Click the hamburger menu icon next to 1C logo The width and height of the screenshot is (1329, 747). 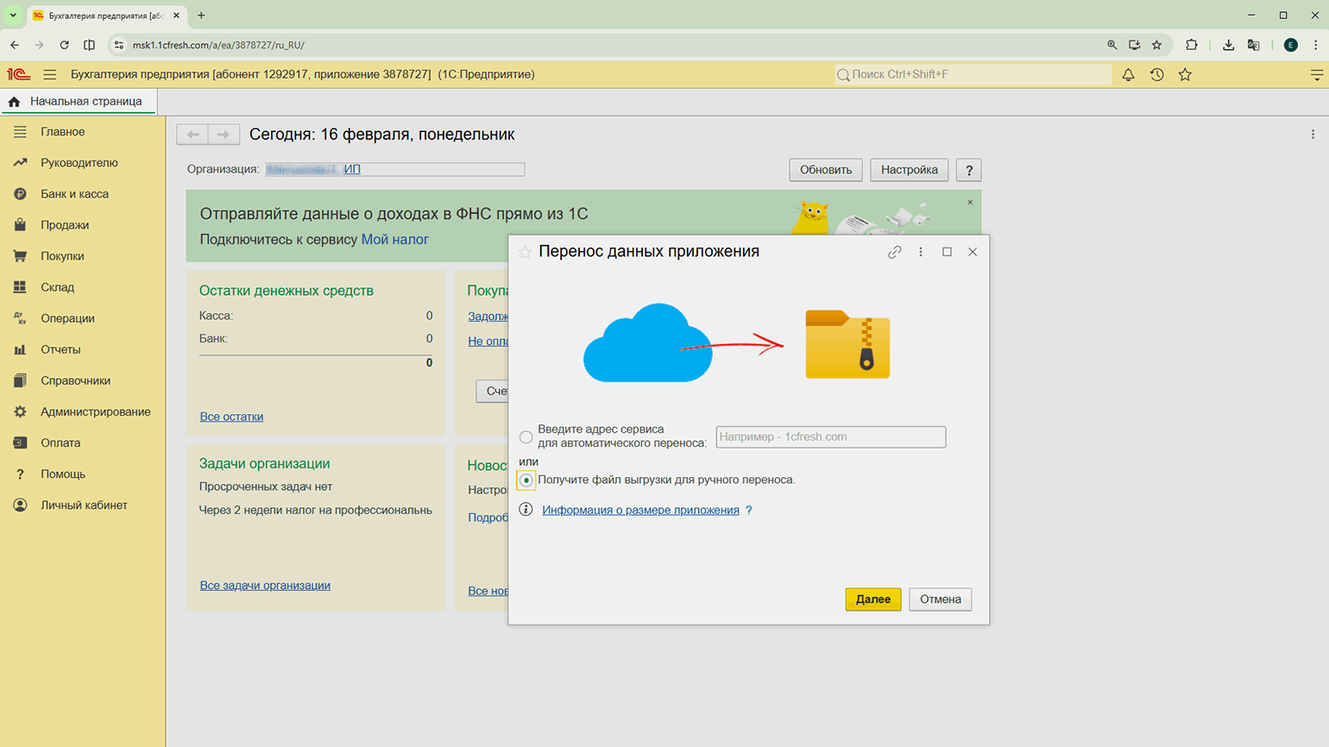coord(50,75)
